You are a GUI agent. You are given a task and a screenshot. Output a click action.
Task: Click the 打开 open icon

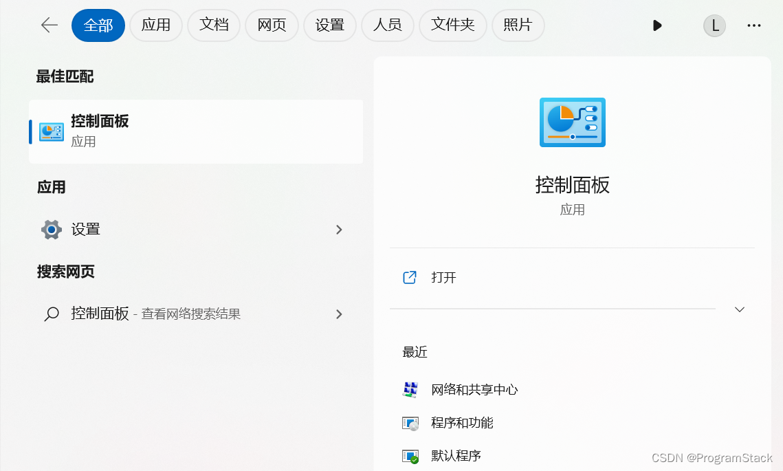point(410,278)
